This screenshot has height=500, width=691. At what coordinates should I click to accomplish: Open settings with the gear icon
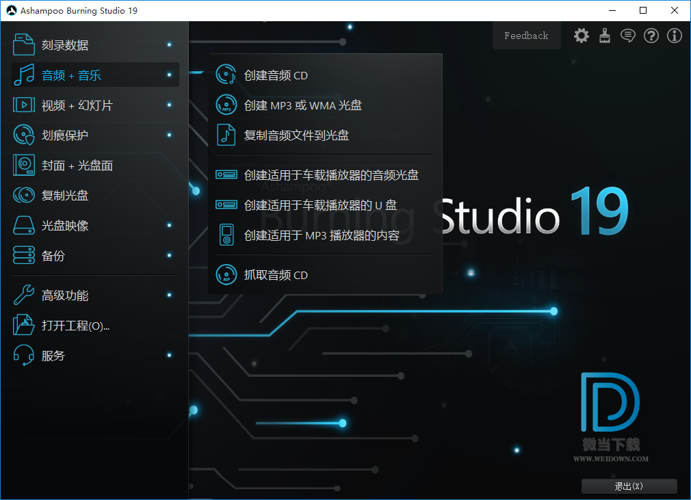point(582,36)
